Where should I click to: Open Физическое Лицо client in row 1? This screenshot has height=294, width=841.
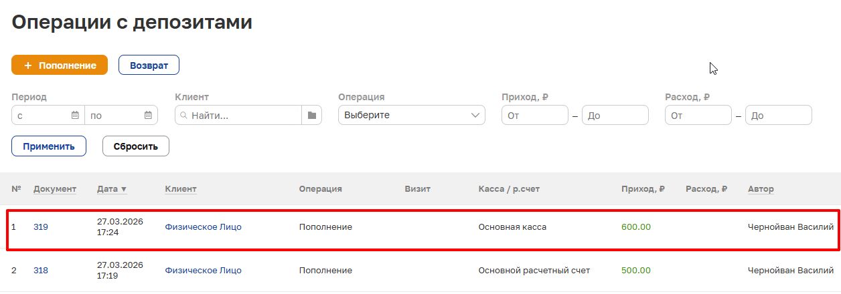[203, 227]
